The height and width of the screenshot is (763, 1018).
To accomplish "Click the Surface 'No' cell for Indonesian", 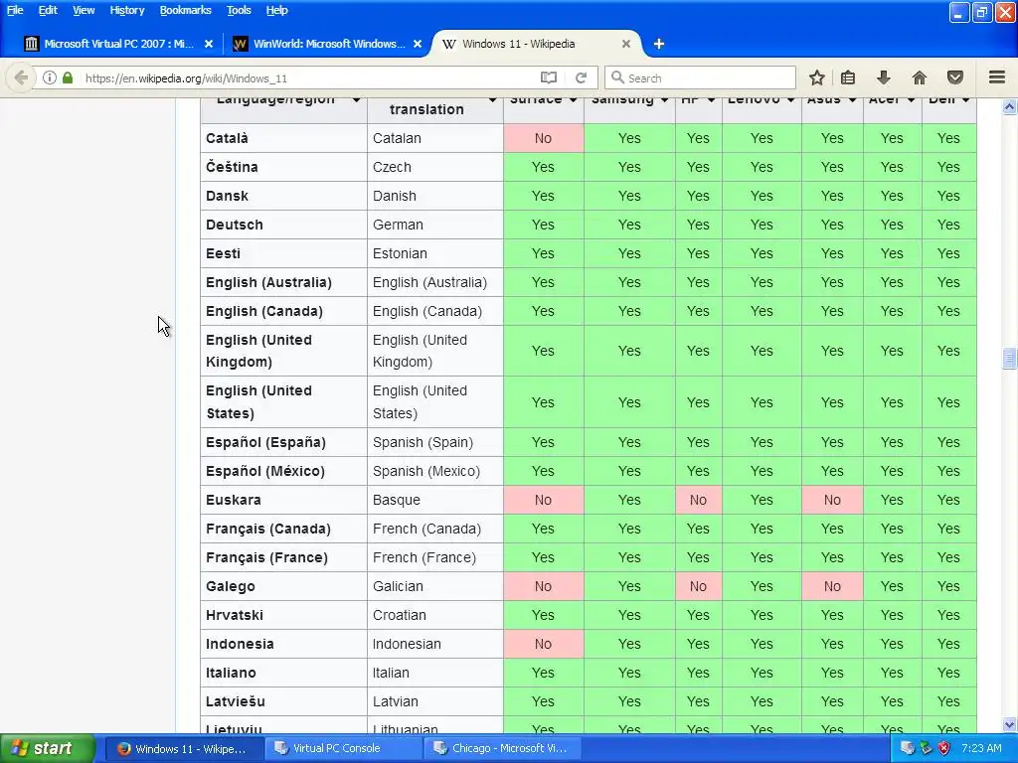I will [544, 644].
